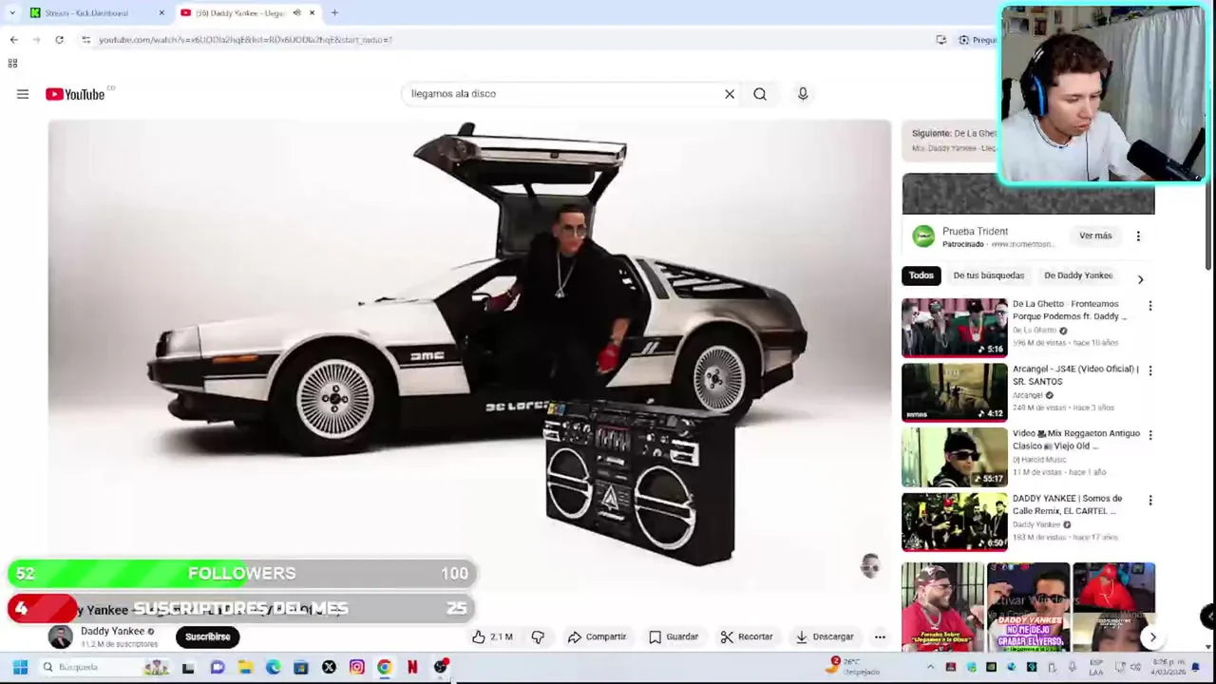Go back in browser history

tap(13, 40)
